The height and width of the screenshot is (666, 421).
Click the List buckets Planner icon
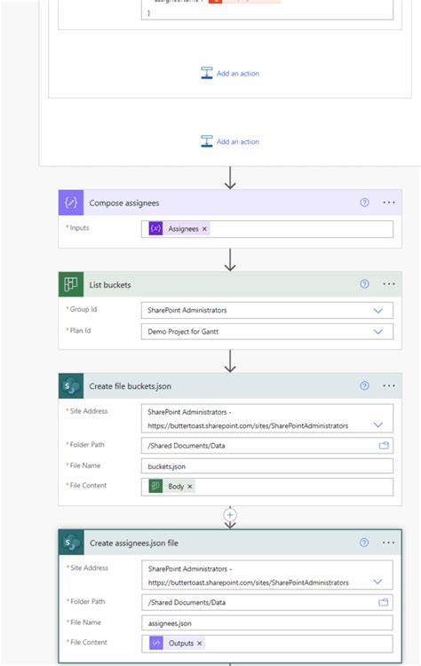tap(71, 284)
